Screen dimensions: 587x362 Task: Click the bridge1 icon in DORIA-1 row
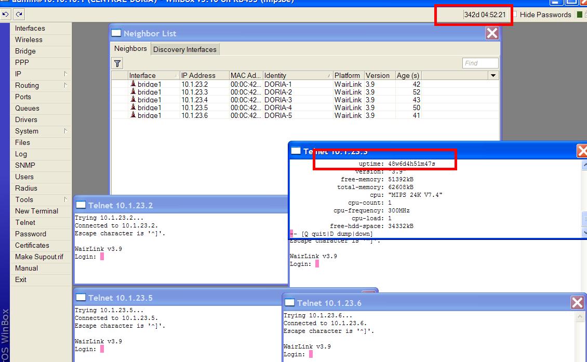(133, 84)
